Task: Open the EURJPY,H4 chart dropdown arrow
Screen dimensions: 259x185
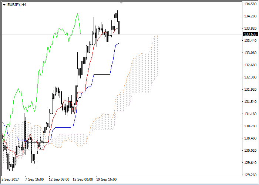Action: (x=4, y=5)
